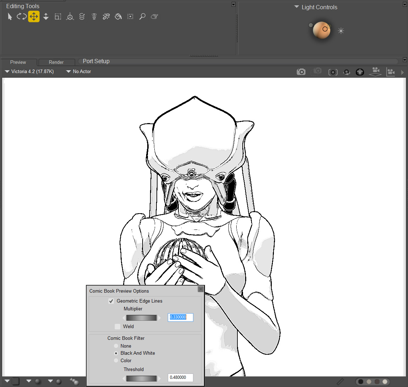Enable the Weld checkbox
The image size is (408, 387).
117,327
